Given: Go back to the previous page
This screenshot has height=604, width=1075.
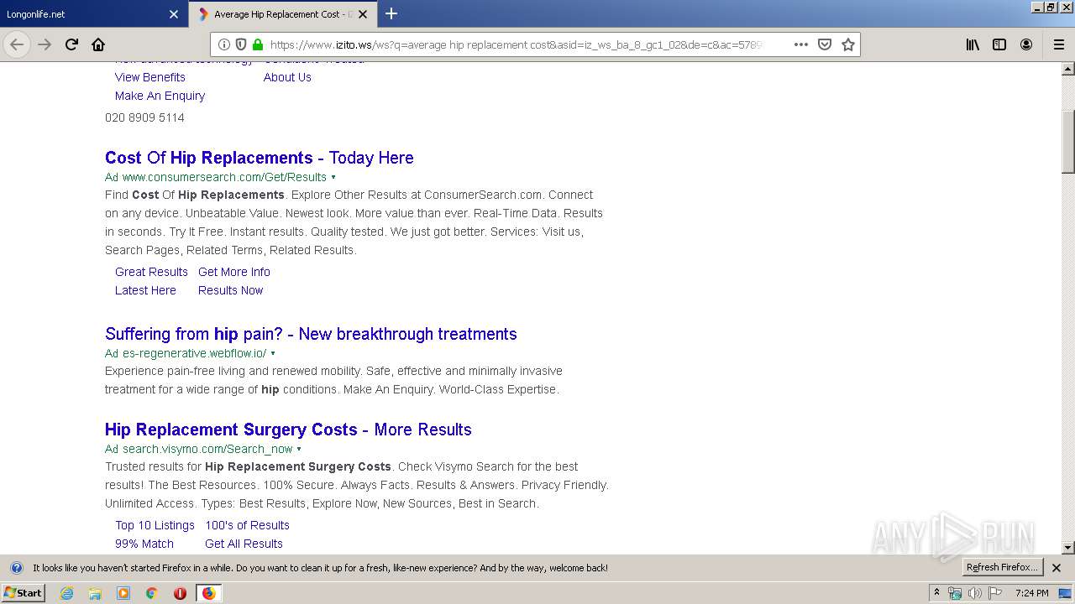Looking at the screenshot, I should [17, 44].
